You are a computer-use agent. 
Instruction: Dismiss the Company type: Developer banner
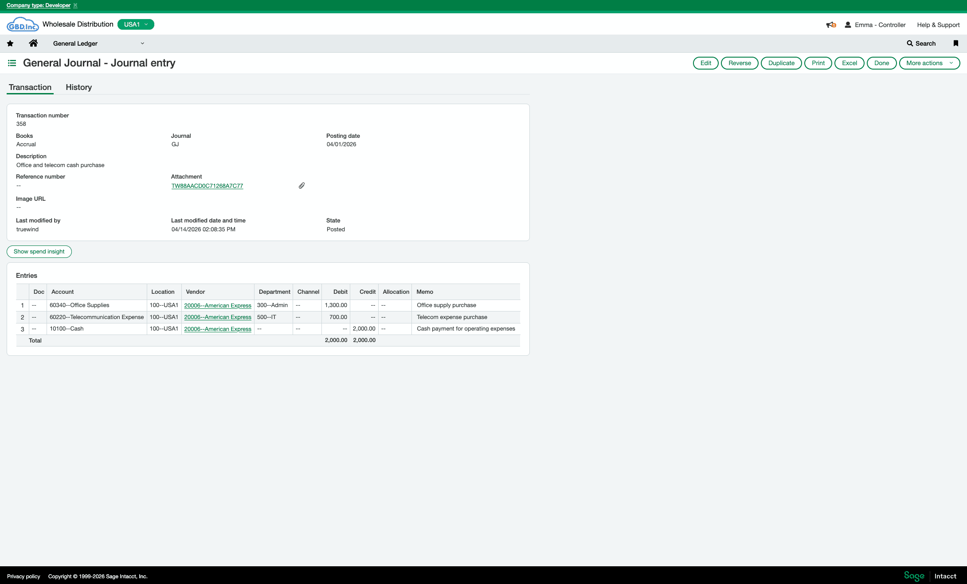[x=75, y=5]
